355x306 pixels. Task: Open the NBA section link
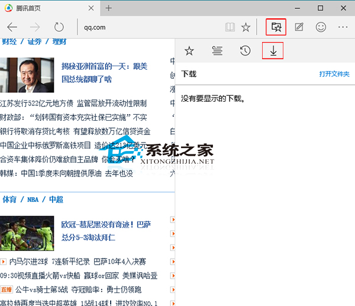[x=33, y=200]
